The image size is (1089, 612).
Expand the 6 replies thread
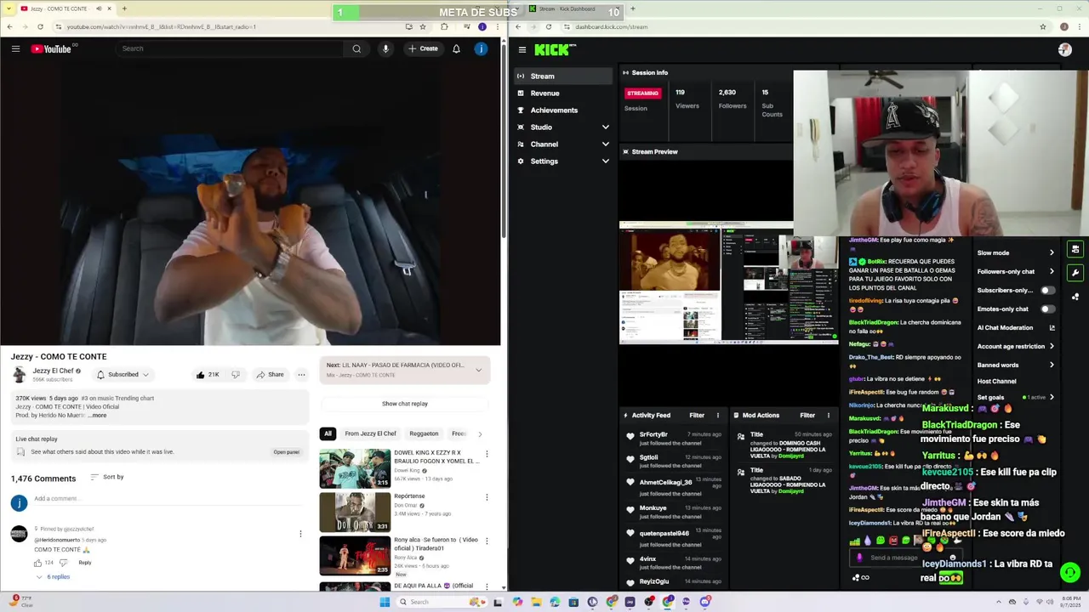(53, 576)
